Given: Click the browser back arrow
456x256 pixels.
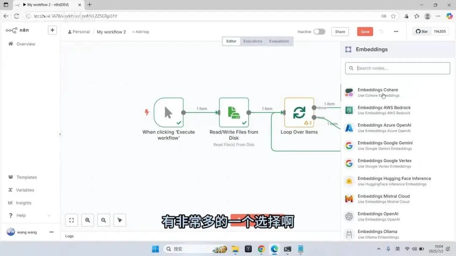Looking at the screenshot, I should point(6,16).
